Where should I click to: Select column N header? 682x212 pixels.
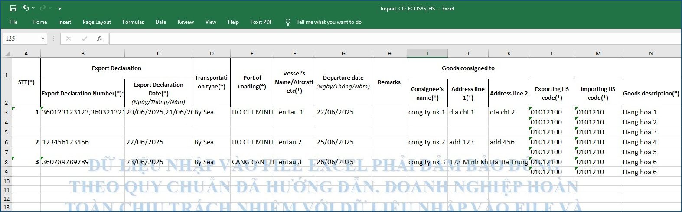(651, 53)
